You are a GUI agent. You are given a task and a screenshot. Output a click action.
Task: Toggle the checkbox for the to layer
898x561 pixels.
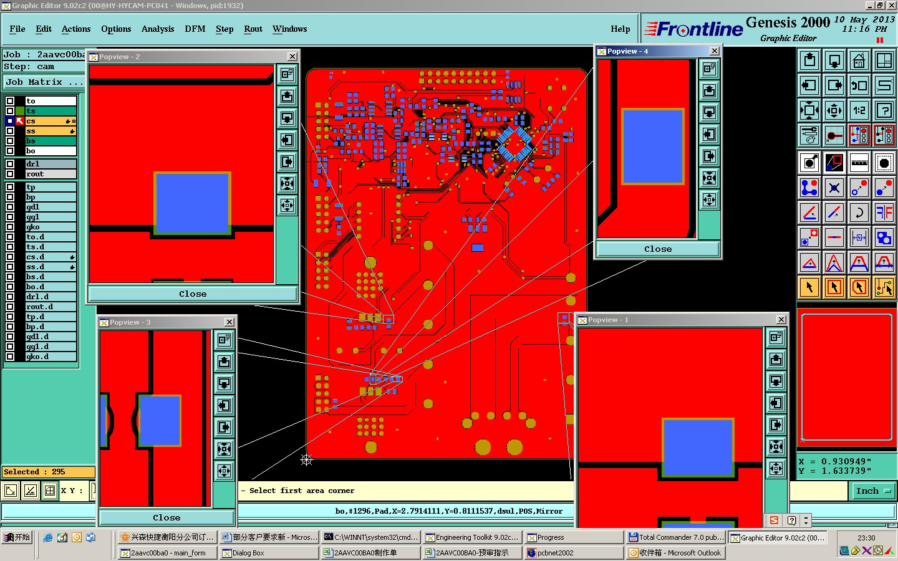(10, 101)
